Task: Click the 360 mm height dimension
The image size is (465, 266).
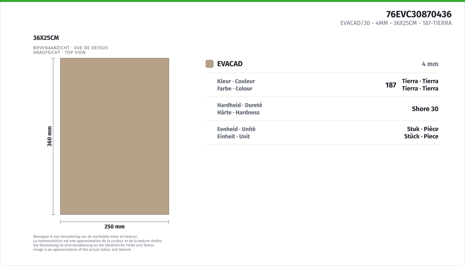Action: (49, 136)
